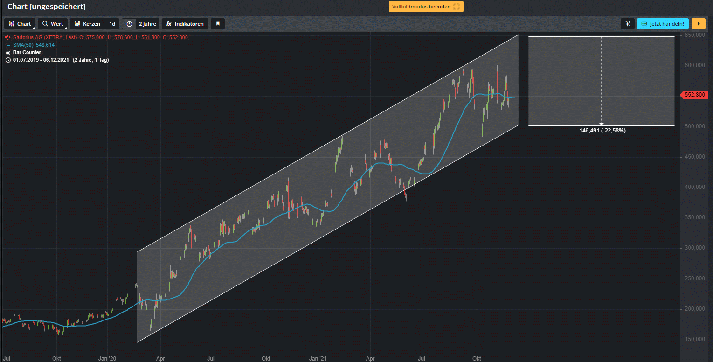713x362 pixels.
Task: Click the orange play arrow button
Action: (698, 24)
